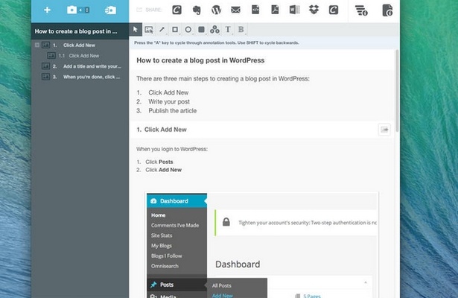Click the document title How to create a blog post in WordPress
The image size is (458, 298).
coord(200,60)
